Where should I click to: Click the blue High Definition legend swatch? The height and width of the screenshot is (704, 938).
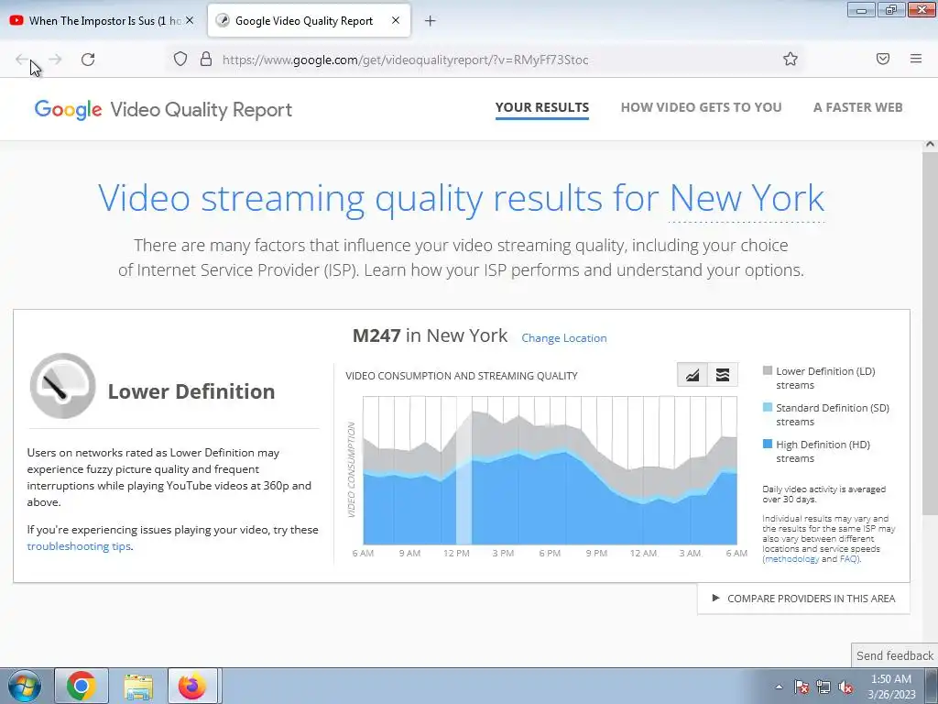768,444
